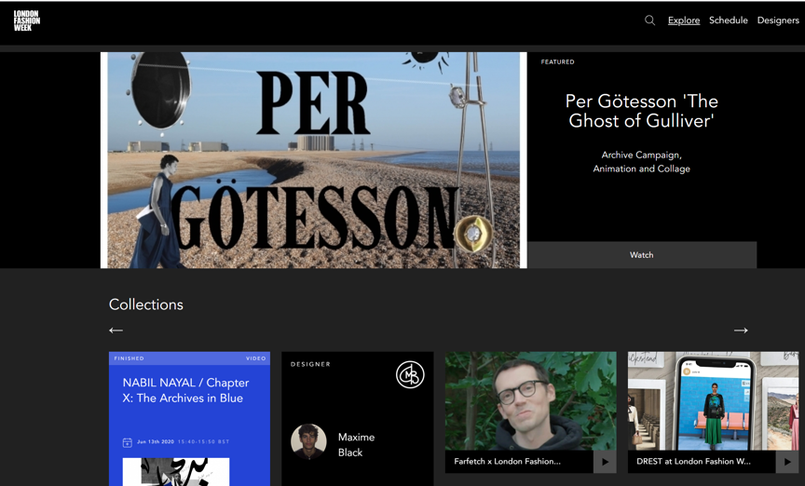The height and width of the screenshot is (486, 805).
Task: Click the 'Archive Campaign, Animation and Collage' text
Action: [641, 162]
